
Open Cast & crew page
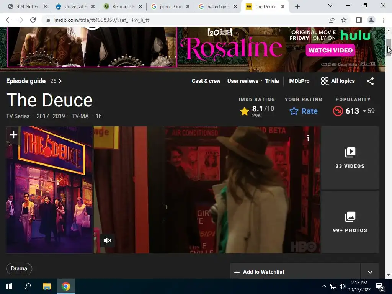coord(206,81)
